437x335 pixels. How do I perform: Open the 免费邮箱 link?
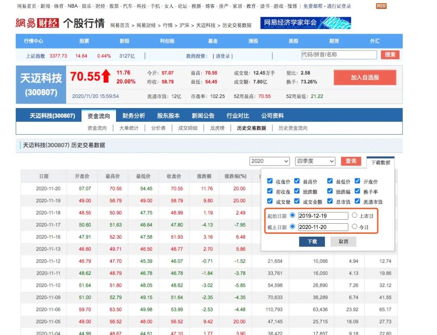tap(313, 6)
